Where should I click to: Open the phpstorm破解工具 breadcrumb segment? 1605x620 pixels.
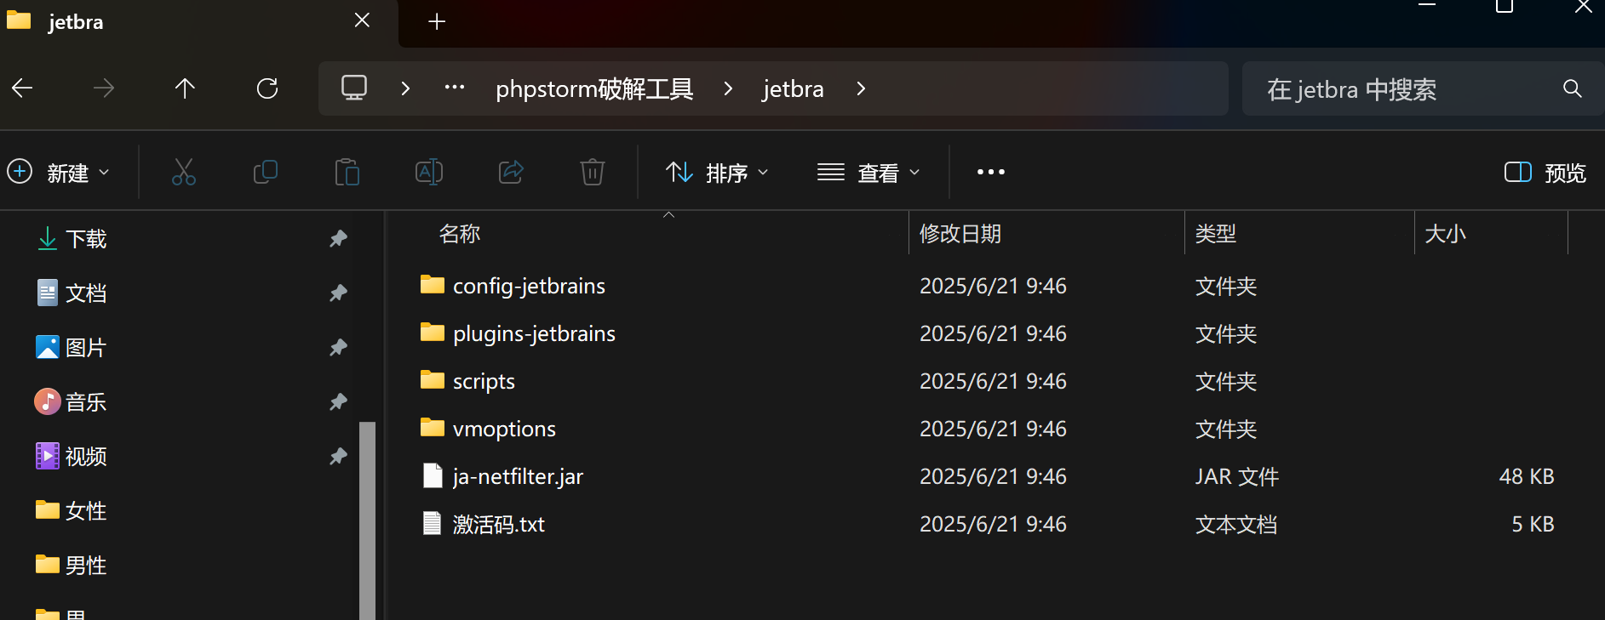[594, 88]
